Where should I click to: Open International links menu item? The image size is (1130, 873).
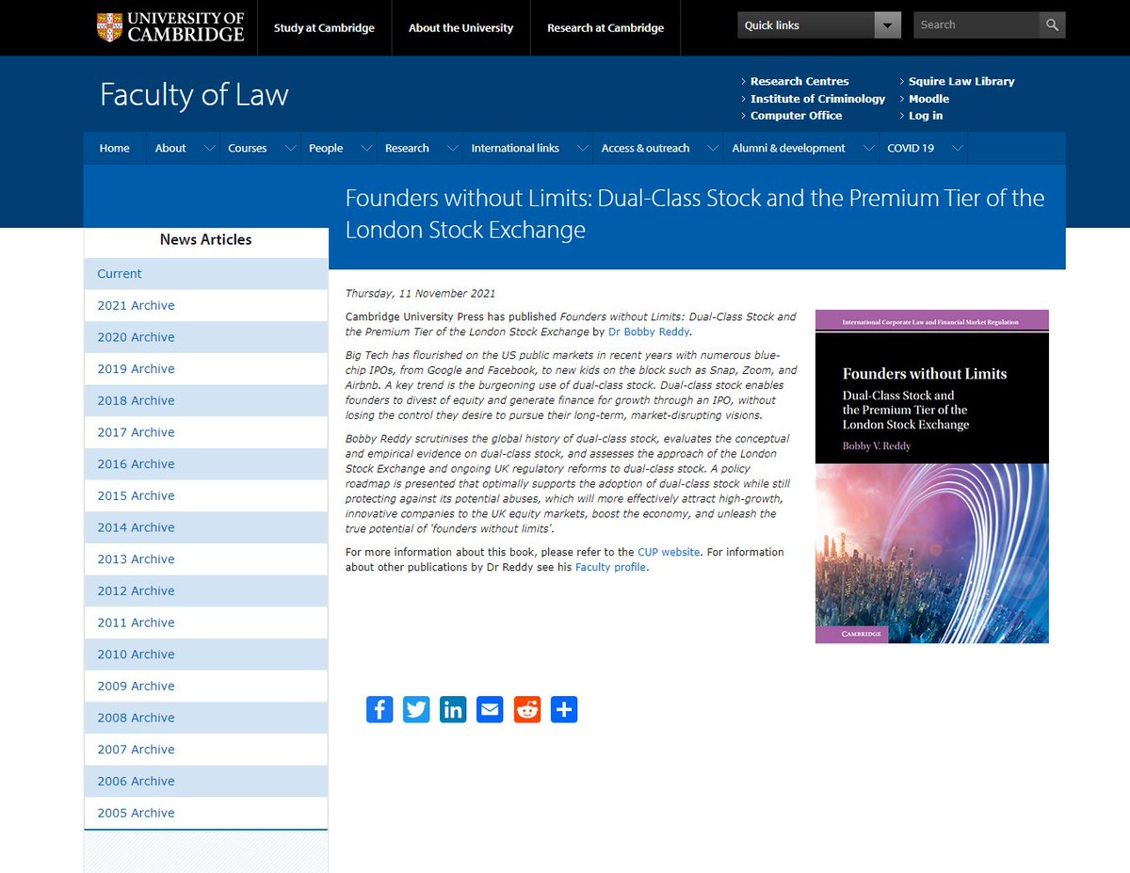pos(515,148)
